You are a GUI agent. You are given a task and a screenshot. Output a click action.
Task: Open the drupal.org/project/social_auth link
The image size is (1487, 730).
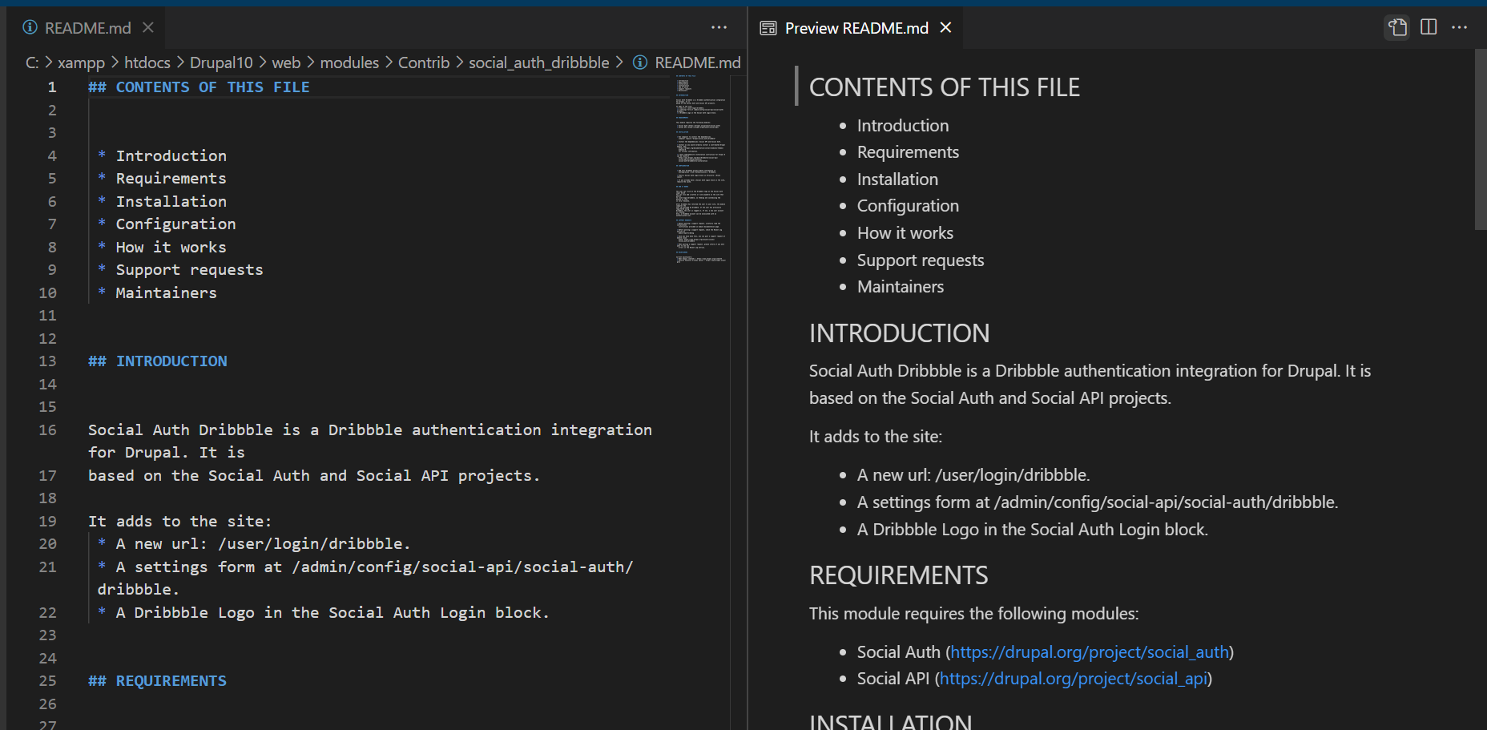[x=1090, y=651]
